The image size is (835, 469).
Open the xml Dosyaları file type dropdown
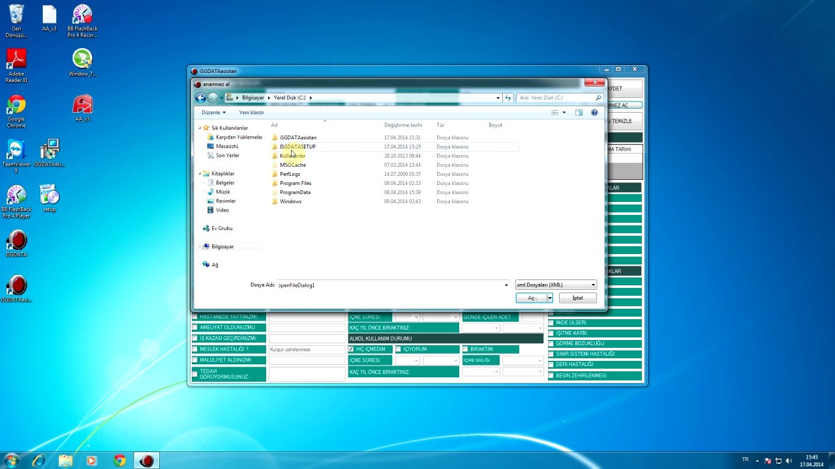pyautogui.click(x=556, y=285)
